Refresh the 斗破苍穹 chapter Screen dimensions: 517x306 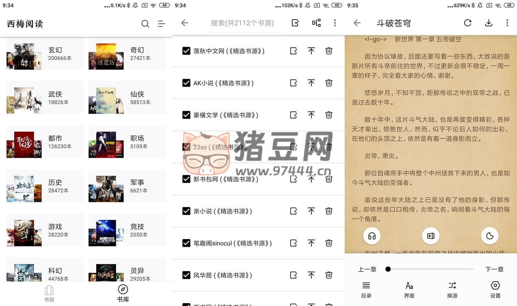[x=467, y=23]
